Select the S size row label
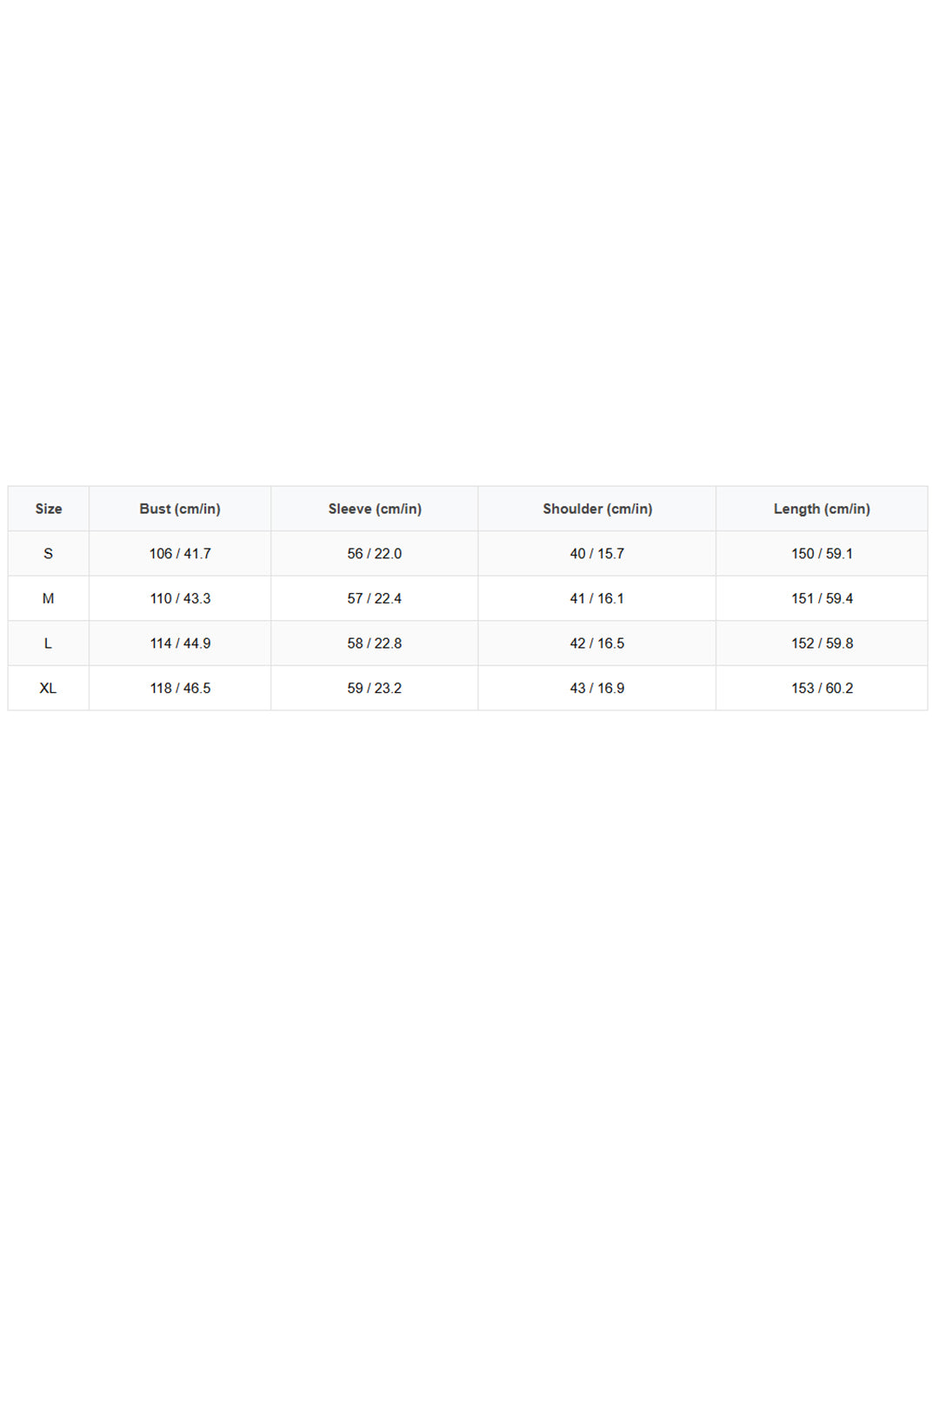This screenshot has width=946, height=1419. click(x=49, y=554)
